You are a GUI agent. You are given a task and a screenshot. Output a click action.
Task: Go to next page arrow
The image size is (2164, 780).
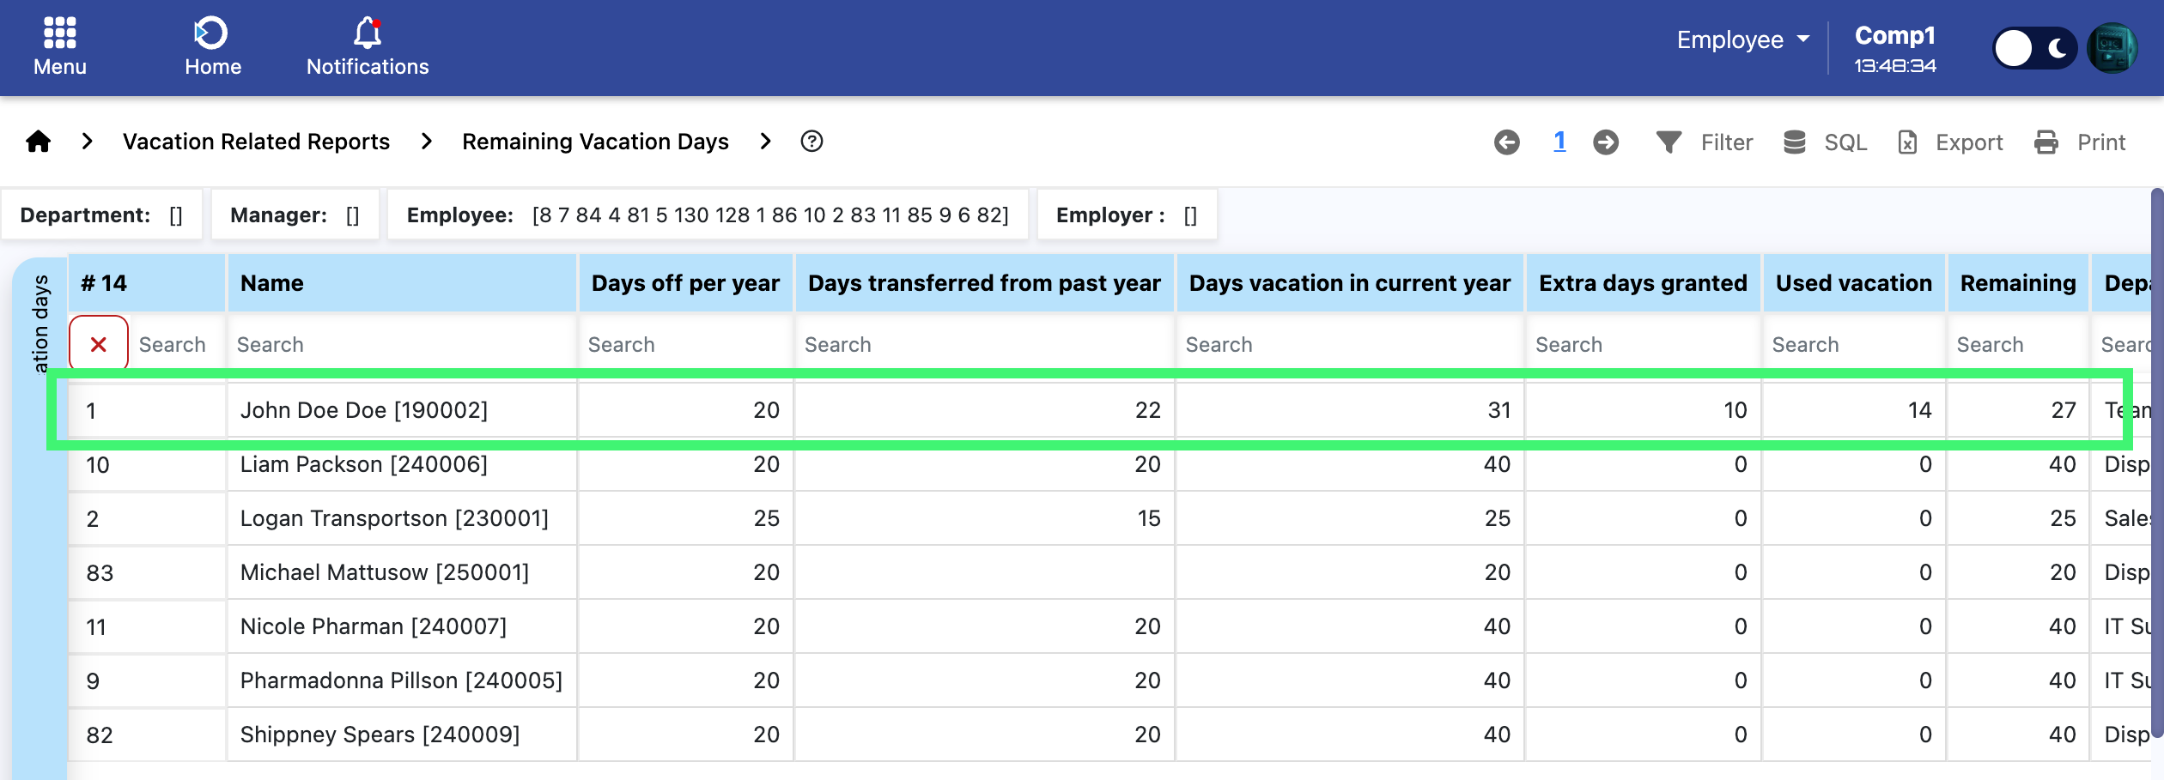[x=1606, y=142]
